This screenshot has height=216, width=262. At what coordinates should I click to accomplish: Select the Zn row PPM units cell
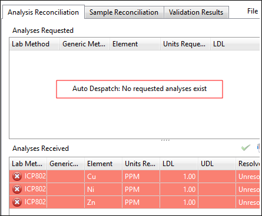tap(141, 202)
